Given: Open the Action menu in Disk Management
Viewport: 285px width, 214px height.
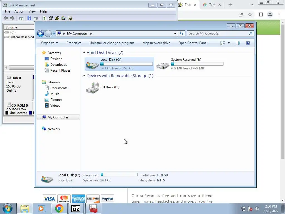Looking at the screenshot, I should pyautogui.click(x=19, y=11).
